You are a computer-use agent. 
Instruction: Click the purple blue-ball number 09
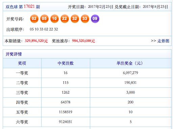pos(95,19)
